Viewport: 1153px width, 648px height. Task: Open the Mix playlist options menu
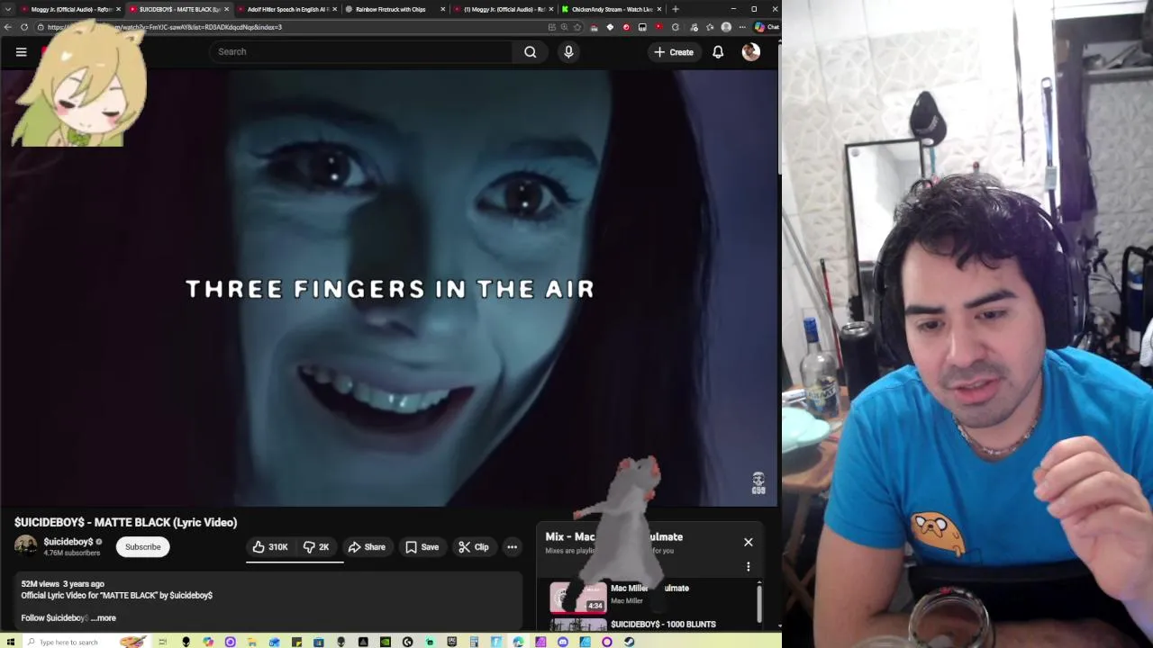point(748,566)
